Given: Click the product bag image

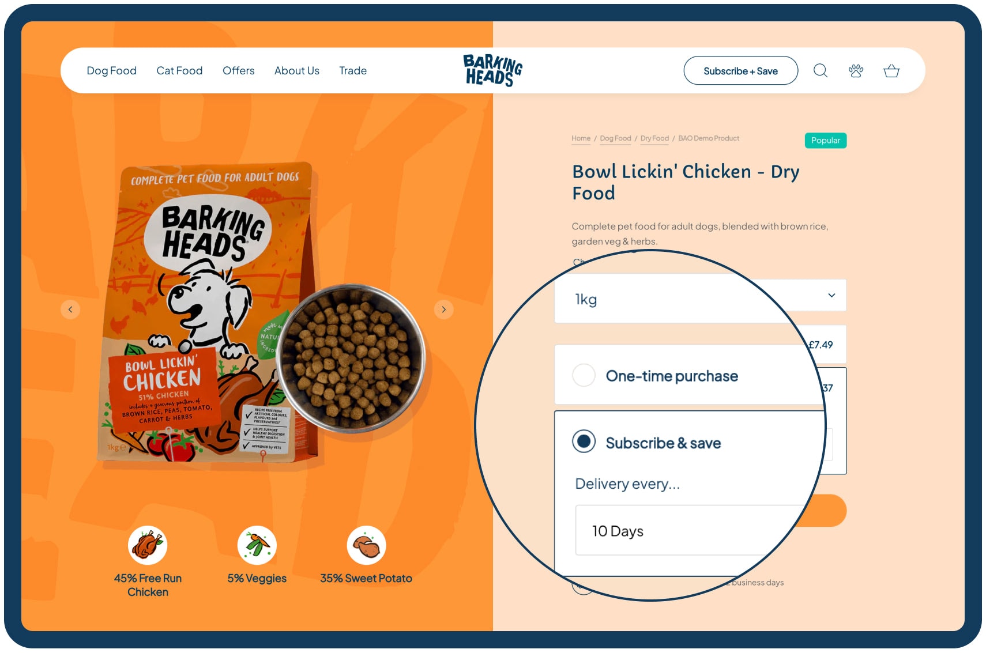Looking at the screenshot, I should 208,312.
